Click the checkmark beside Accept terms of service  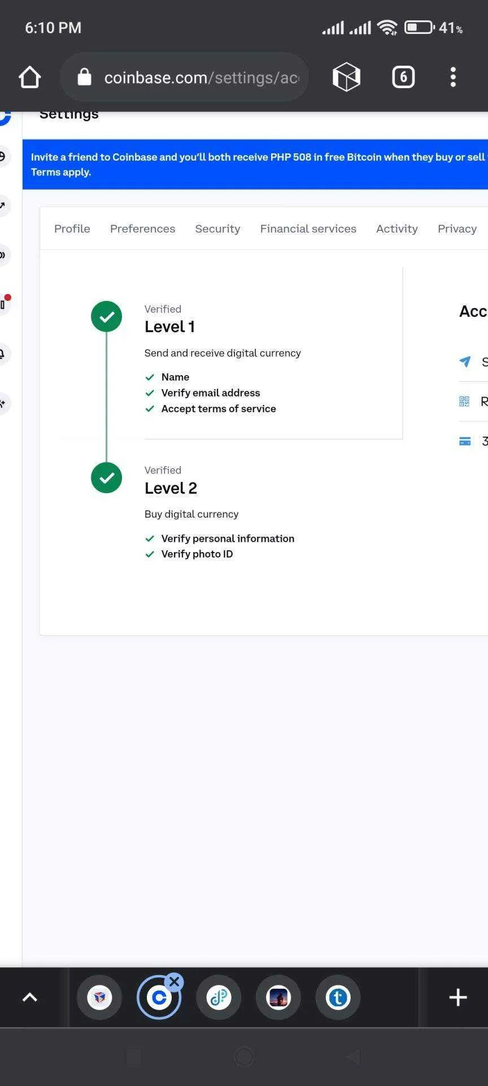[x=150, y=409]
